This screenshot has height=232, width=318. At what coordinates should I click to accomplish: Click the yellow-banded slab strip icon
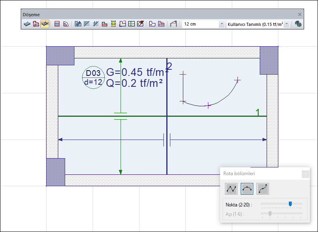(114, 24)
